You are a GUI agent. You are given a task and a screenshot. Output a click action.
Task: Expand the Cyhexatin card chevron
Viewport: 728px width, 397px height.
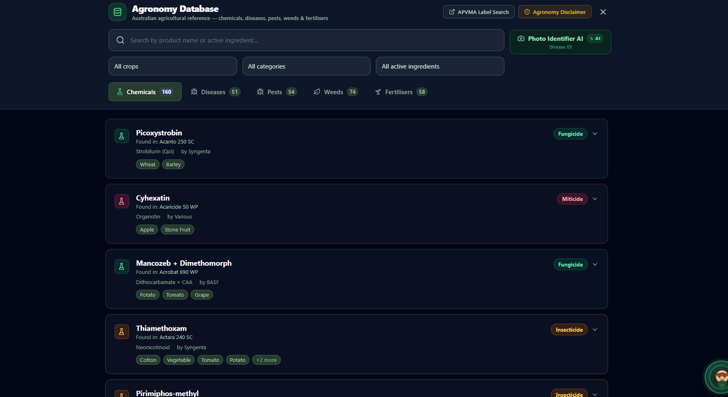[595, 199]
